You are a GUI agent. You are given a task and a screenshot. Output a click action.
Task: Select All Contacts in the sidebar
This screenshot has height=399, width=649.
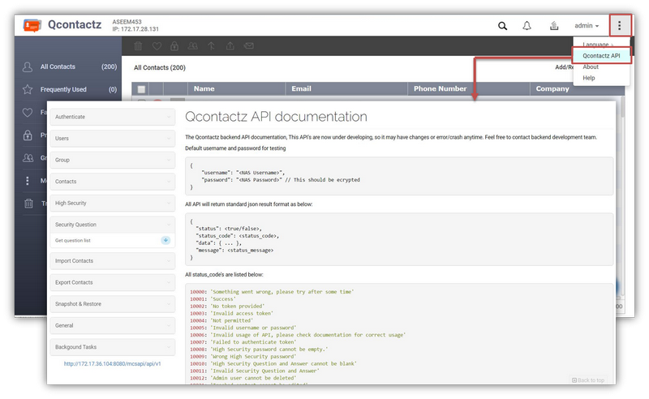click(x=70, y=66)
